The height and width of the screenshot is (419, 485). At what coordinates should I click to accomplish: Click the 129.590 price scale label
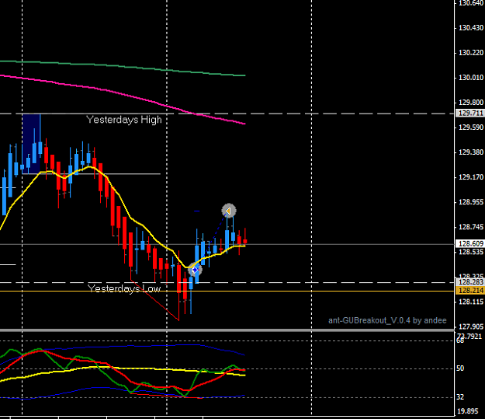click(x=470, y=127)
